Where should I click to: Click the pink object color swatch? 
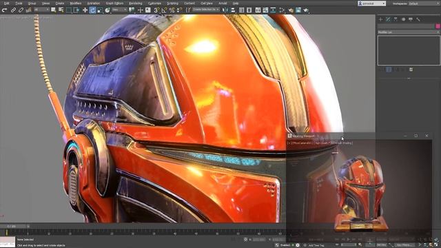coord(438,26)
